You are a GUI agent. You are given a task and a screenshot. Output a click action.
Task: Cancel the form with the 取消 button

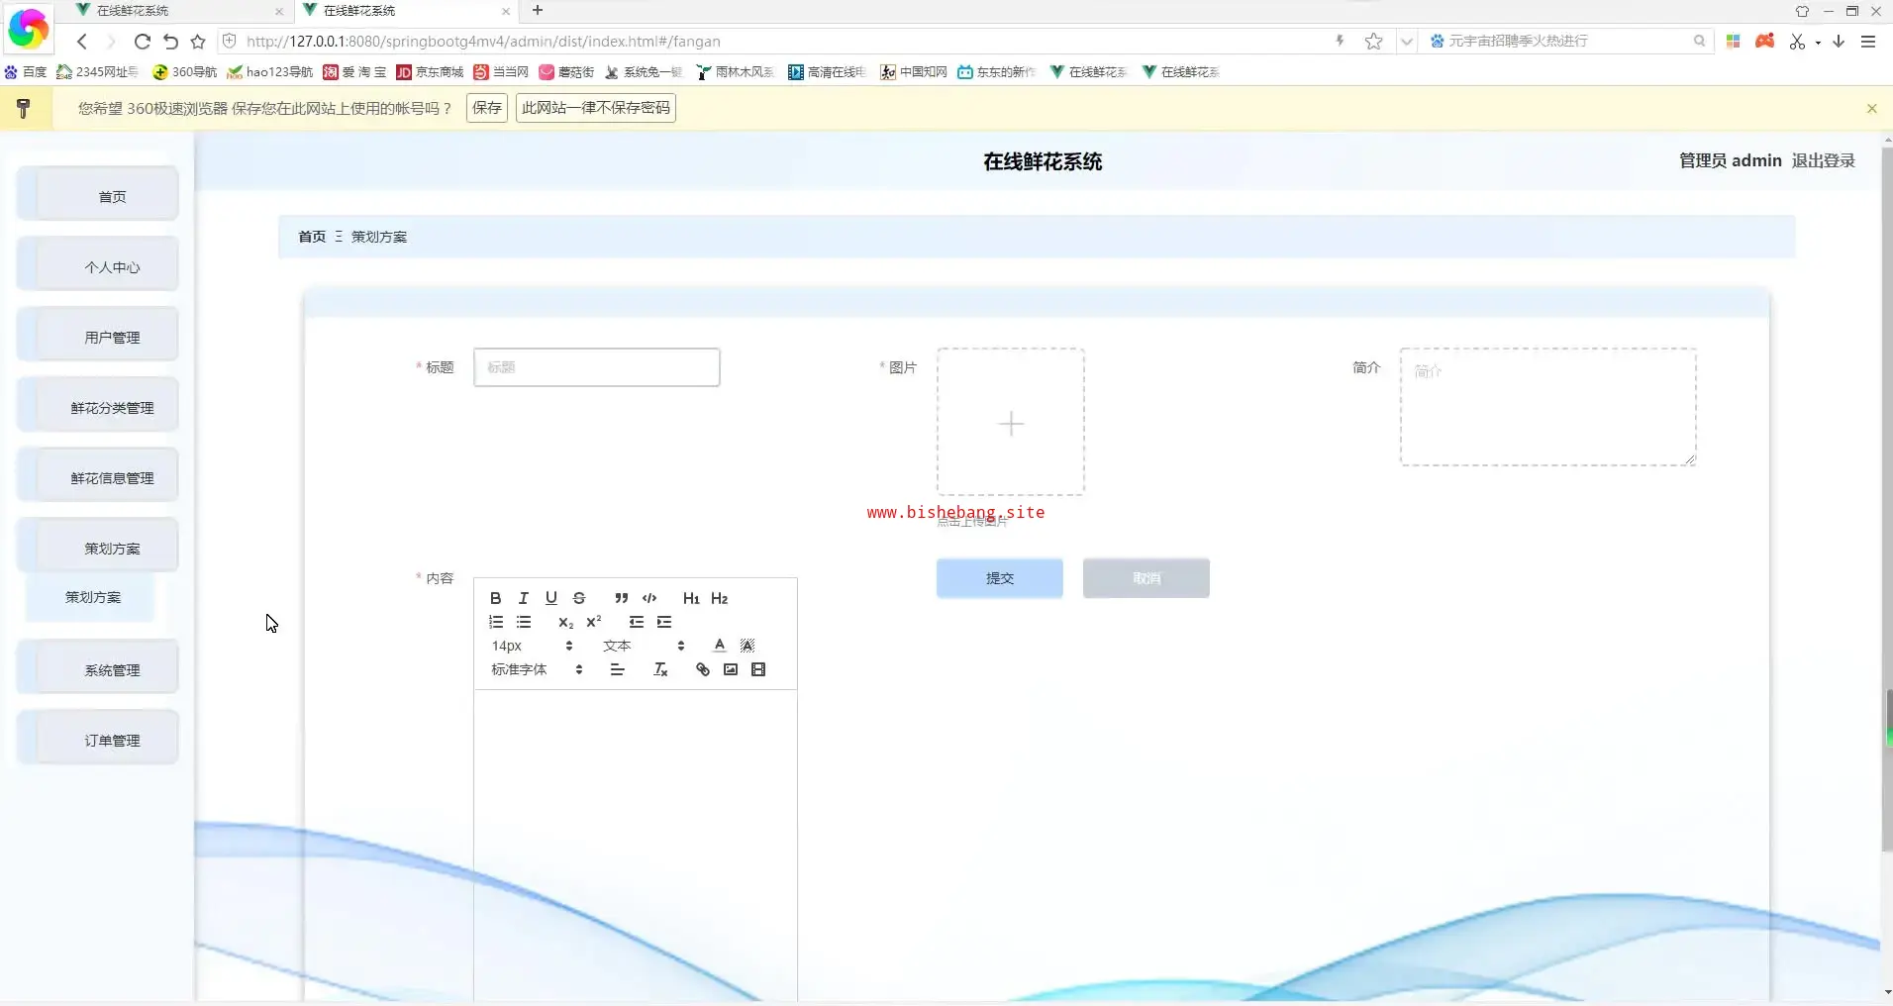[1146, 578]
